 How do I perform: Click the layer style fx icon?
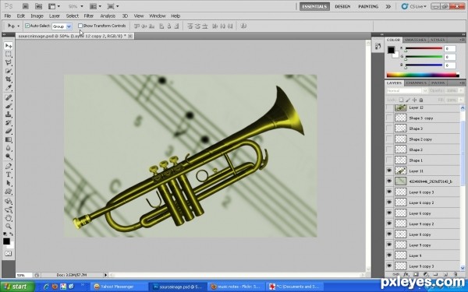click(x=406, y=274)
